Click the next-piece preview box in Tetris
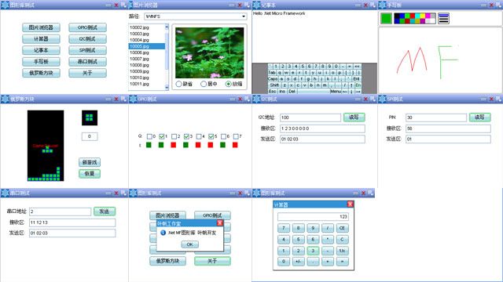 [x=90, y=117]
